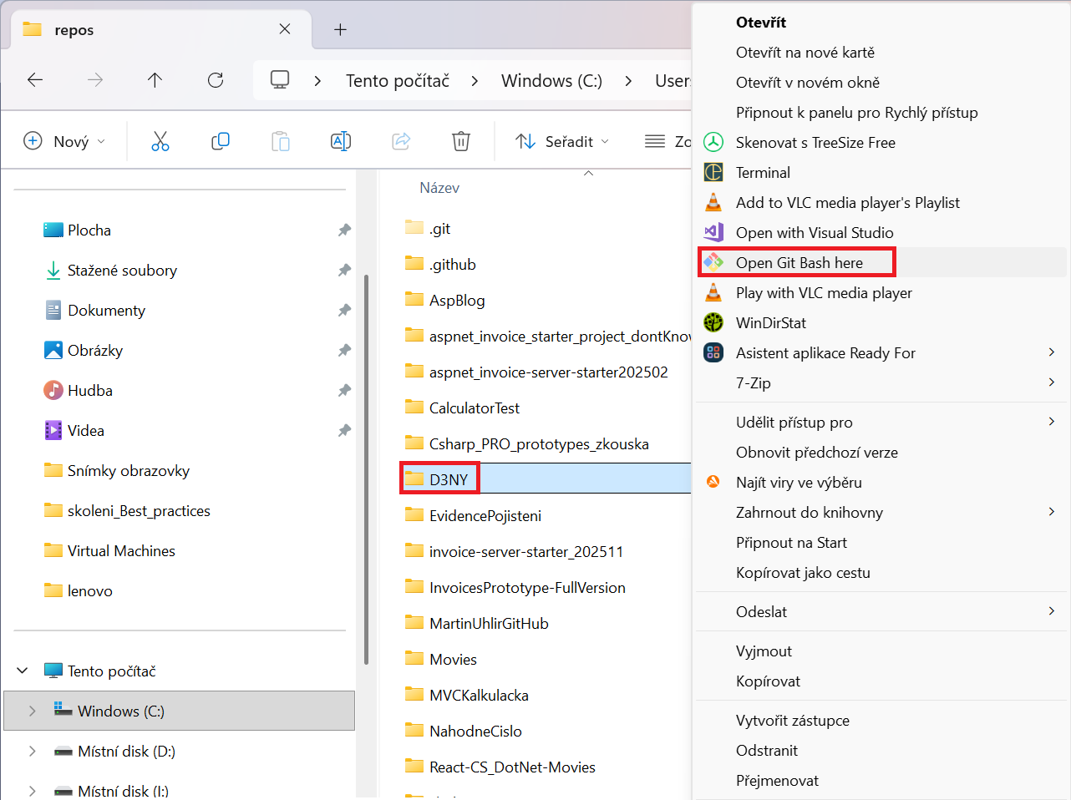Click the Copy icon in the toolbar
This screenshot has height=800, width=1071.
[221, 140]
